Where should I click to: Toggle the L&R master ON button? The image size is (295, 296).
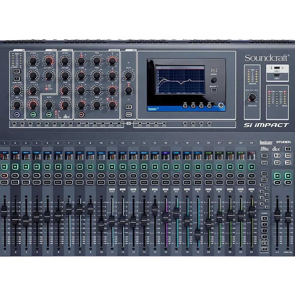tap(277, 176)
